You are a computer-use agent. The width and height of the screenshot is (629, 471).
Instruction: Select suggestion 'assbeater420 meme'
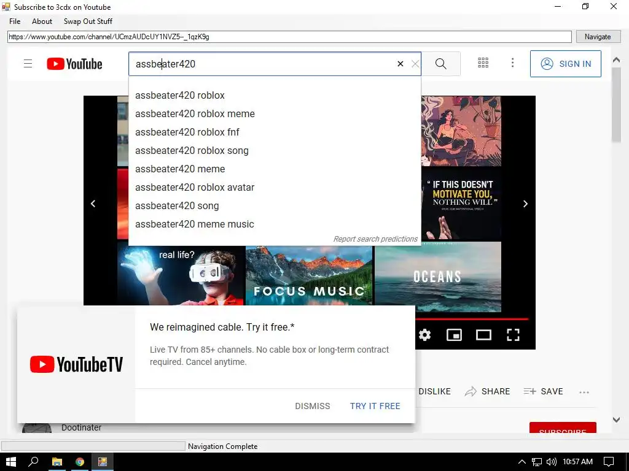pos(275,169)
